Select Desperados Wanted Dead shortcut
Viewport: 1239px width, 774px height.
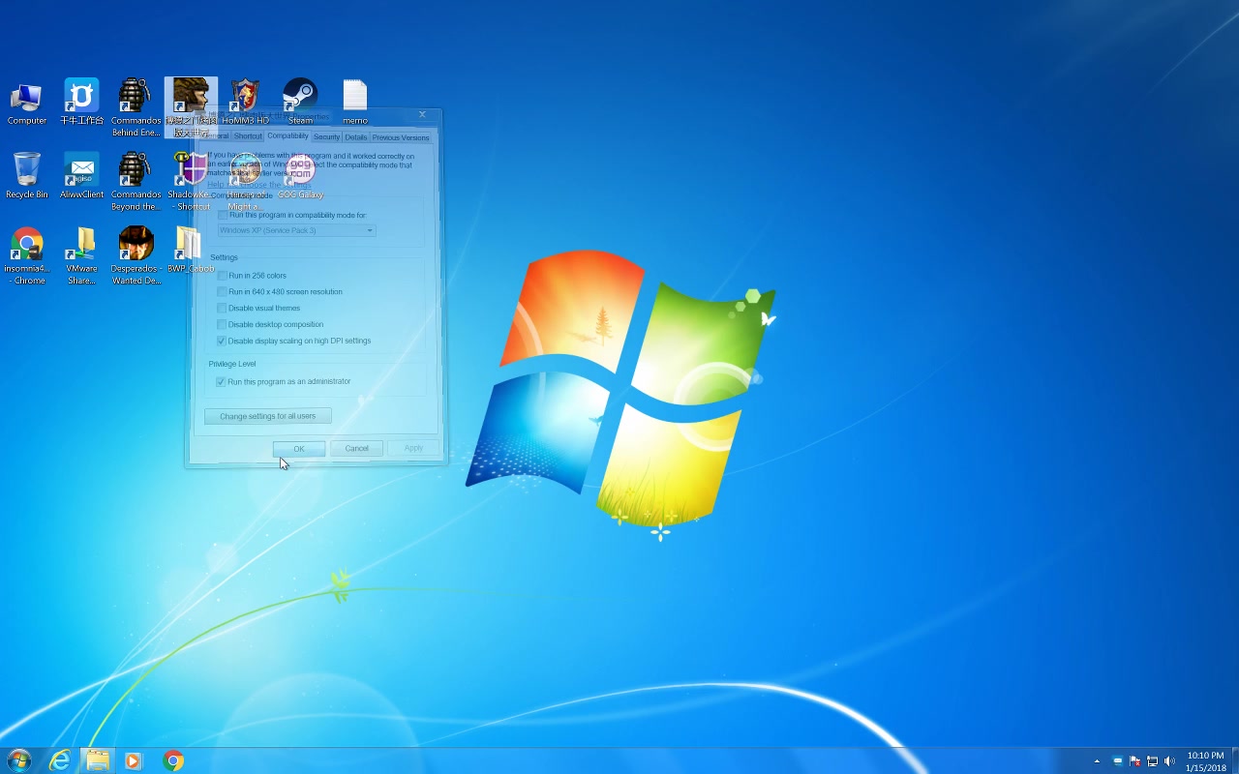[x=136, y=255]
